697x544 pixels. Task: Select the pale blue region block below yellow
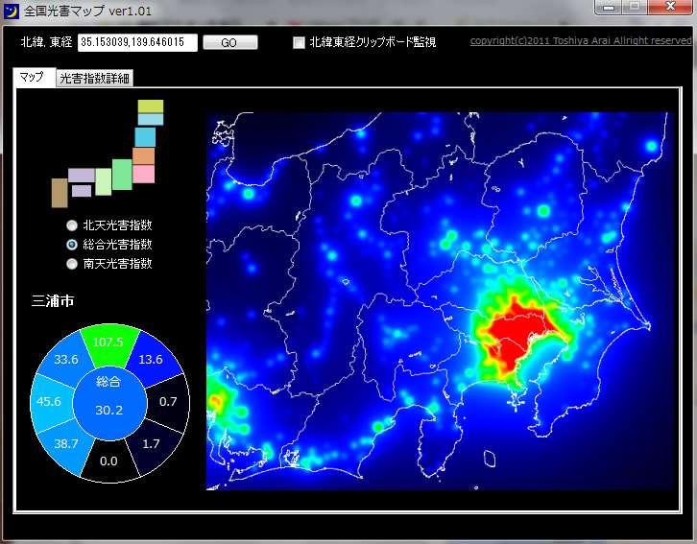tap(150, 119)
